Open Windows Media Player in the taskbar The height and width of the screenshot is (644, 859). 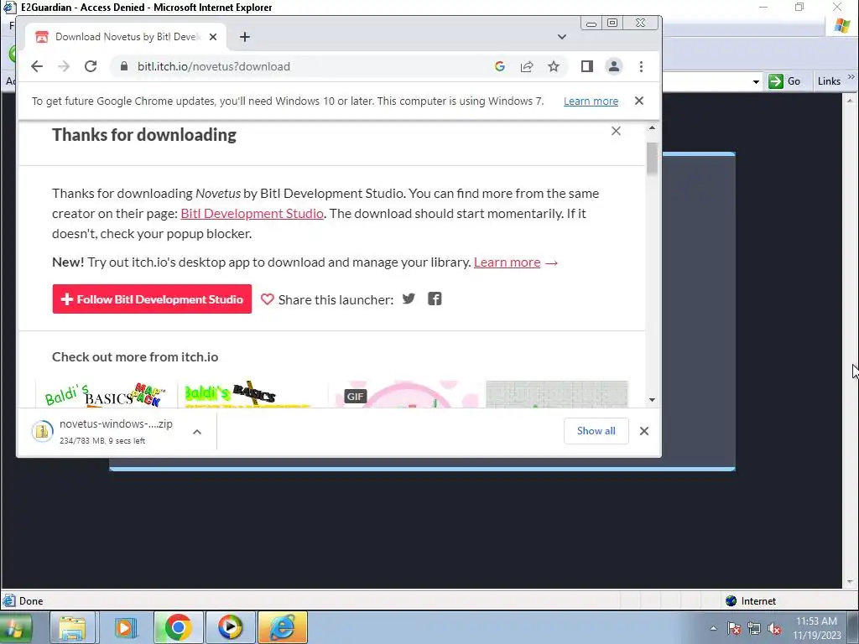[x=231, y=627]
